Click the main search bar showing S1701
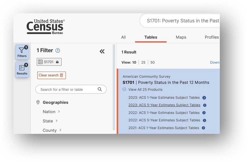Screen dimensions: 247x161 point(180,20)
